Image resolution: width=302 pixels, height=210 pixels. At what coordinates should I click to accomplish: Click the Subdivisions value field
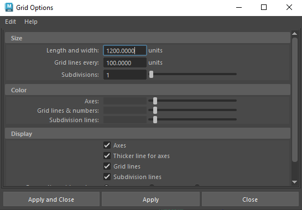(x=125, y=75)
